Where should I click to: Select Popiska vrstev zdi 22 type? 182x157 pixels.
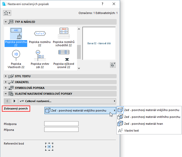[x=40, y=59]
